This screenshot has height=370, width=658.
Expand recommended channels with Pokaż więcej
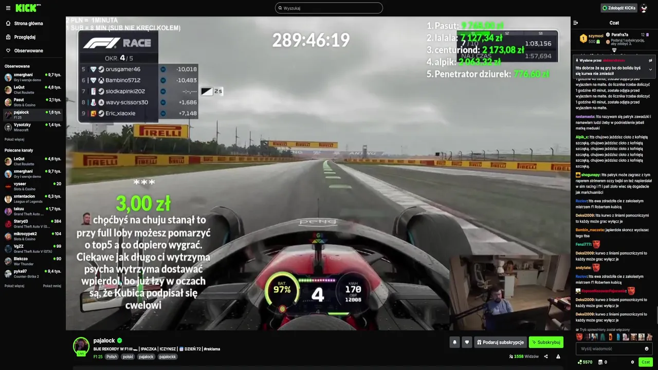point(14,286)
